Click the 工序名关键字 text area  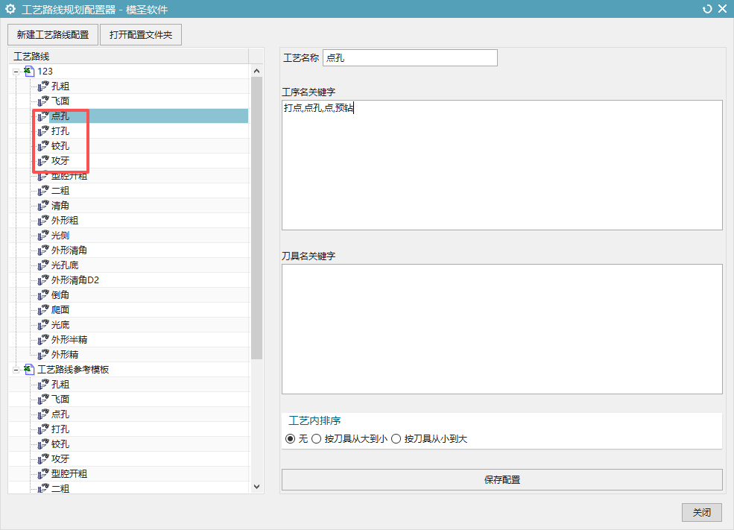coord(502,165)
